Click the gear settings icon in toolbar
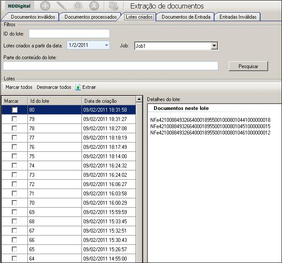282x263 pixels. click(78, 6)
